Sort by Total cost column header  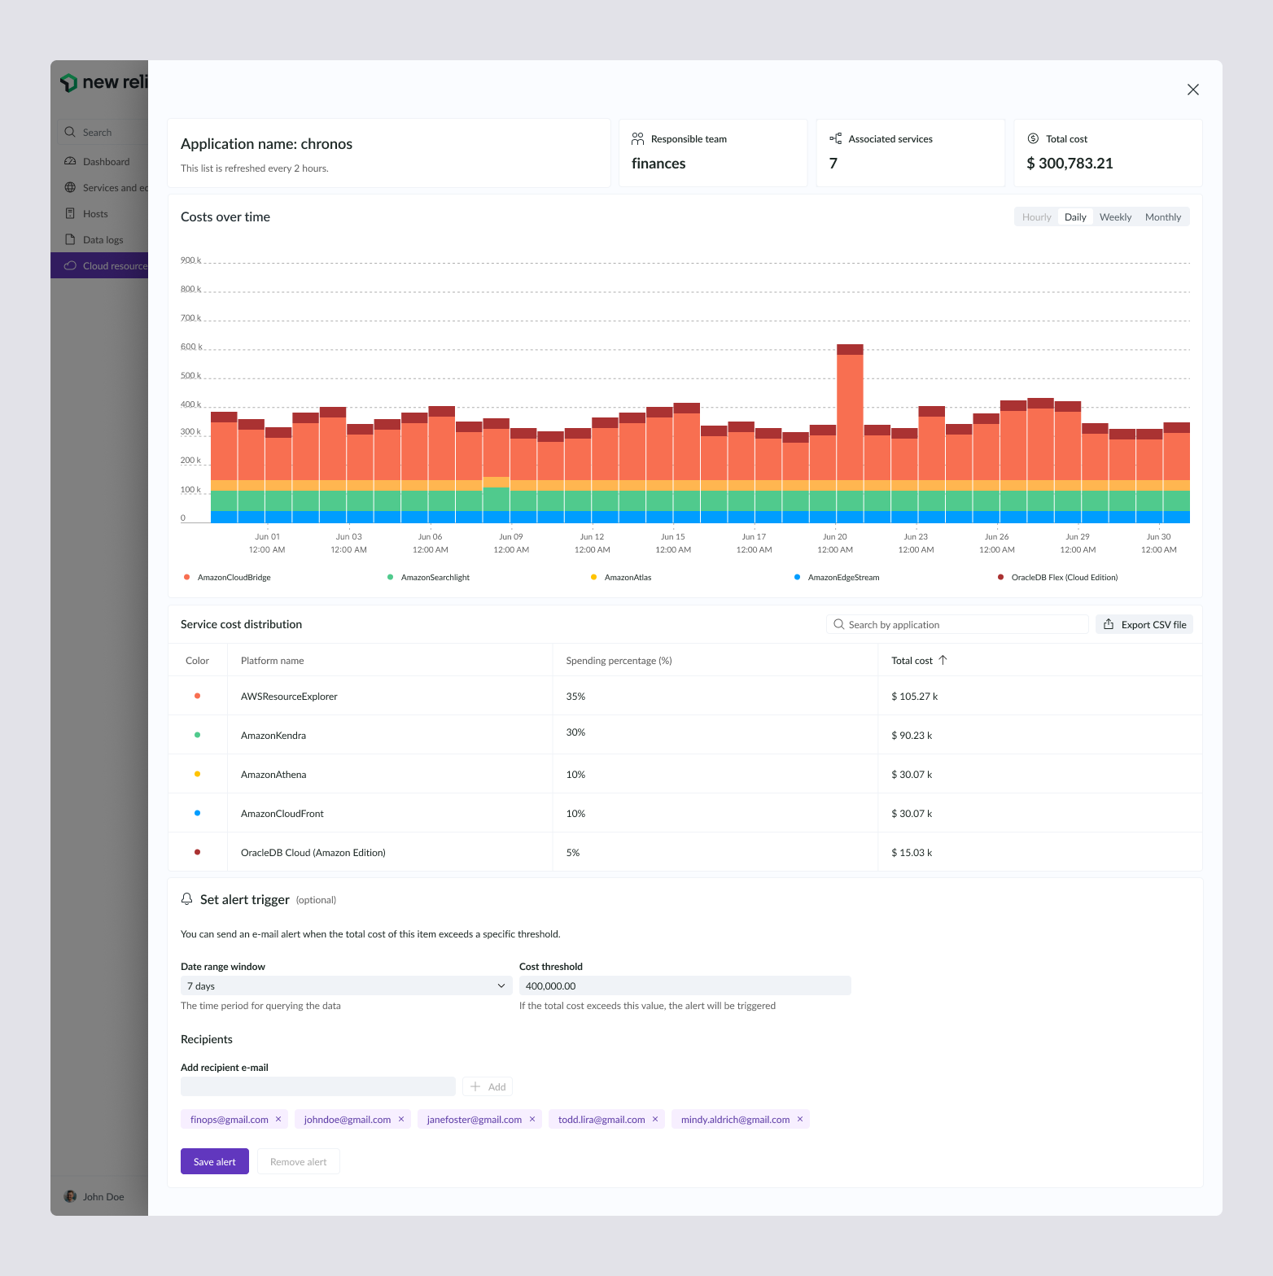[x=919, y=660]
